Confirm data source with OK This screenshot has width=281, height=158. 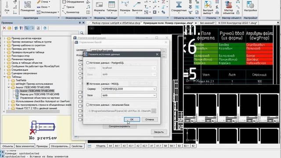coord(132,119)
